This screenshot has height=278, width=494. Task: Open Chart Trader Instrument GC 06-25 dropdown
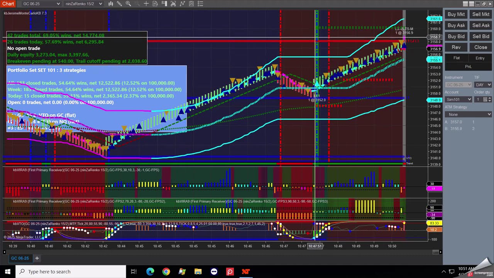click(458, 85)
